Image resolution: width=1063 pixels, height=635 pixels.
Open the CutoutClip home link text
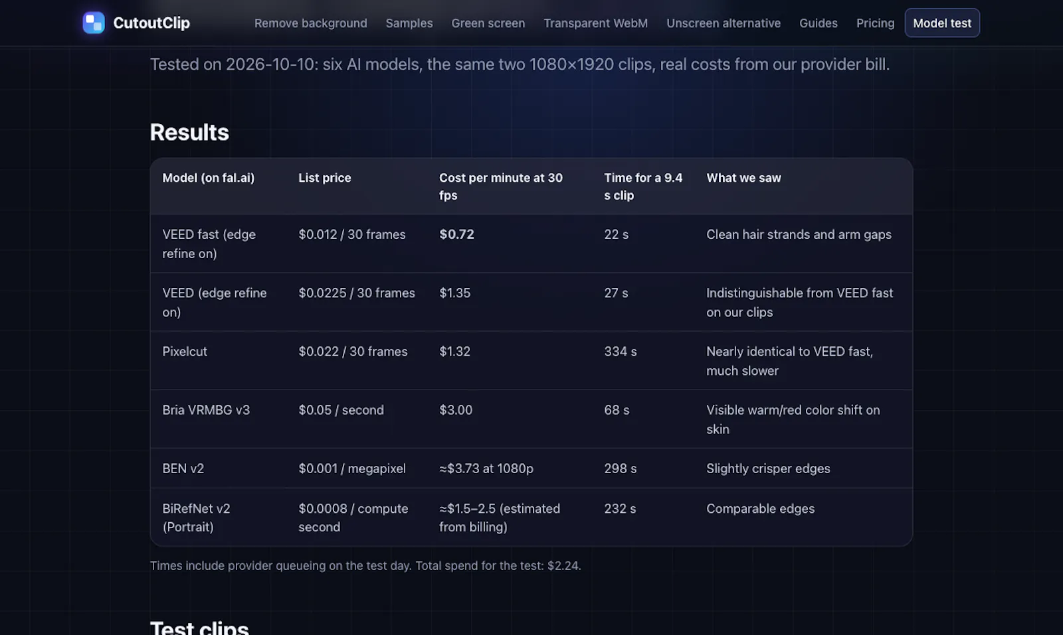point(151,23)
